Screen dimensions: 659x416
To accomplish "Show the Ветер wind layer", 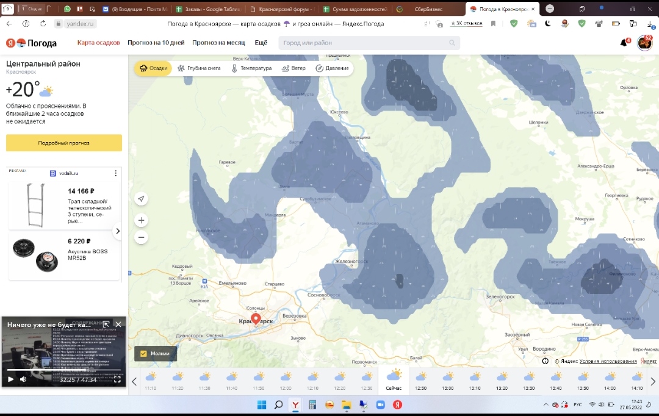I will (293, 68).
